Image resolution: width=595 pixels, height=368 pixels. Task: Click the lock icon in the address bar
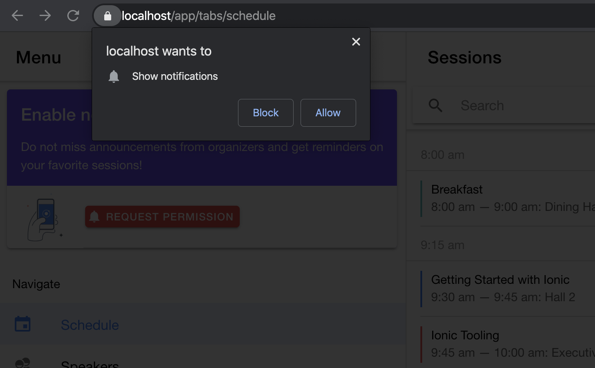click(107, 16)
